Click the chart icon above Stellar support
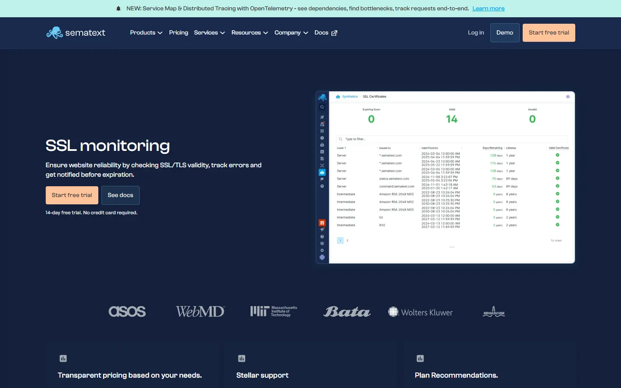The width and height of the screenshot is (621, 388). tap(241, 358)
